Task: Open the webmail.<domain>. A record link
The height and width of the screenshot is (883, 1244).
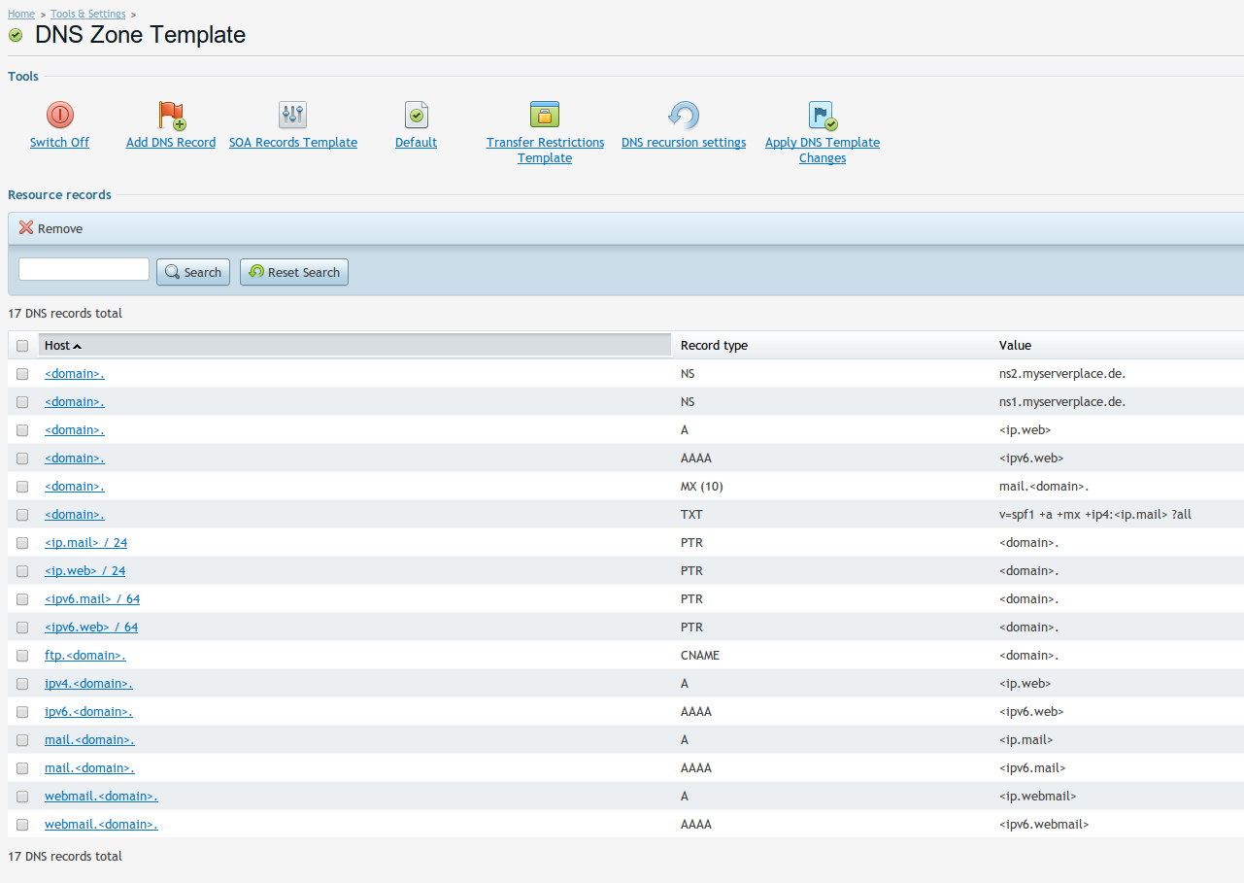Action: pyautogui.click(x=101, y=797)
